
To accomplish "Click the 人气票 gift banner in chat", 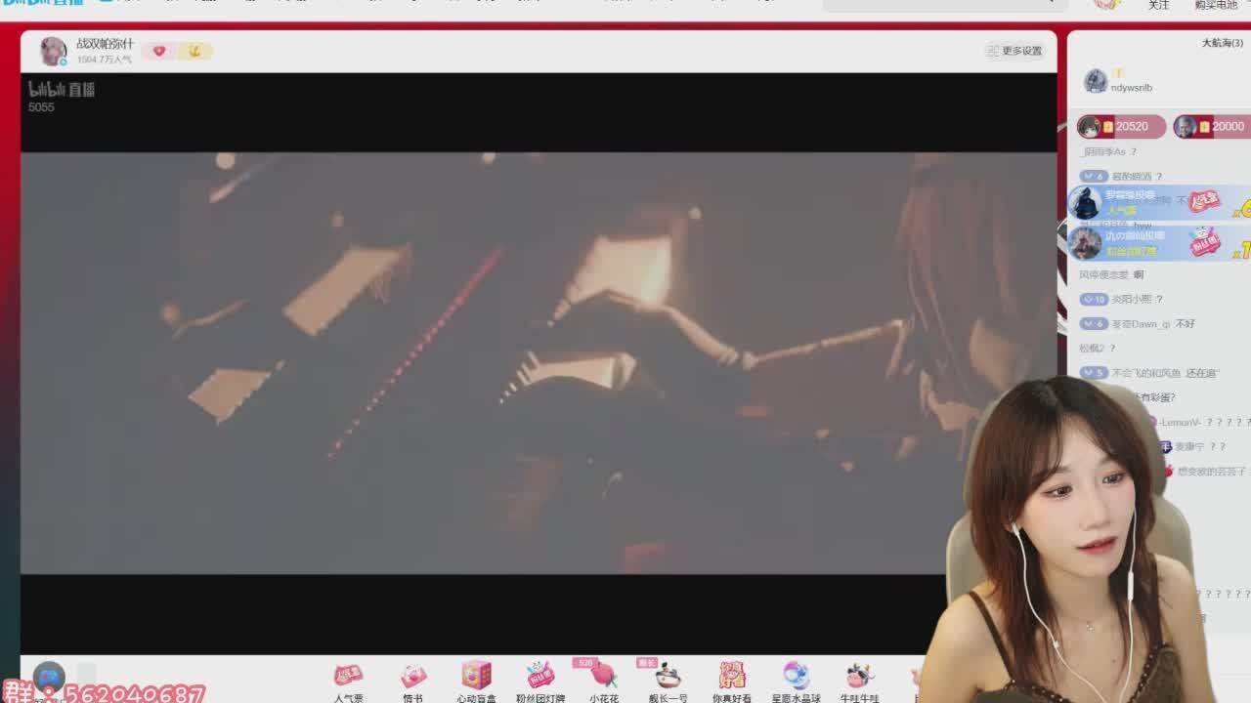I will click(1159, 202).
